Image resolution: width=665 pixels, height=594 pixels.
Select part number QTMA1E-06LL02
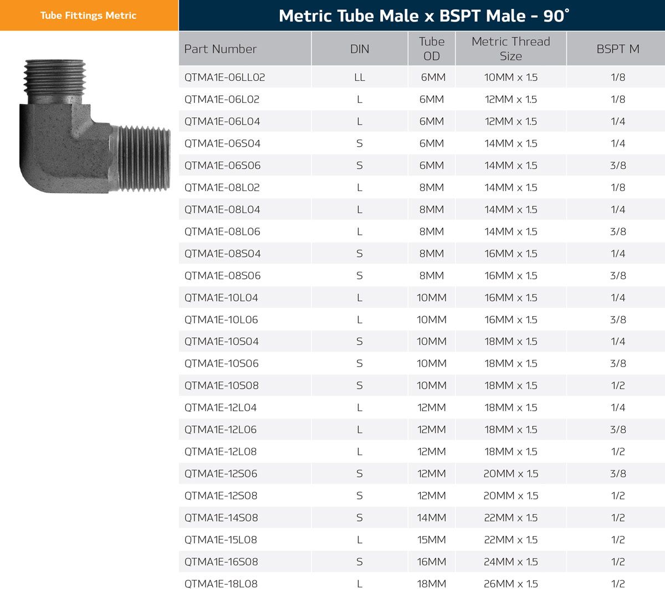pos(224,78)
